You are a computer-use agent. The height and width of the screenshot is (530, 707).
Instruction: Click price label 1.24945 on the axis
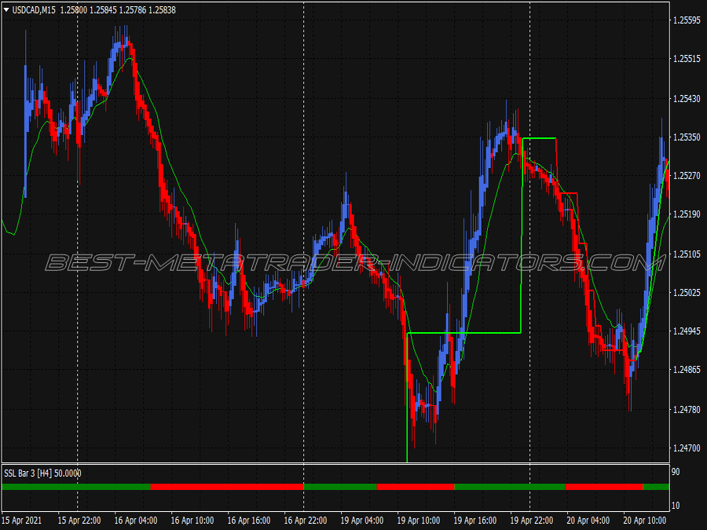(687, 331)
